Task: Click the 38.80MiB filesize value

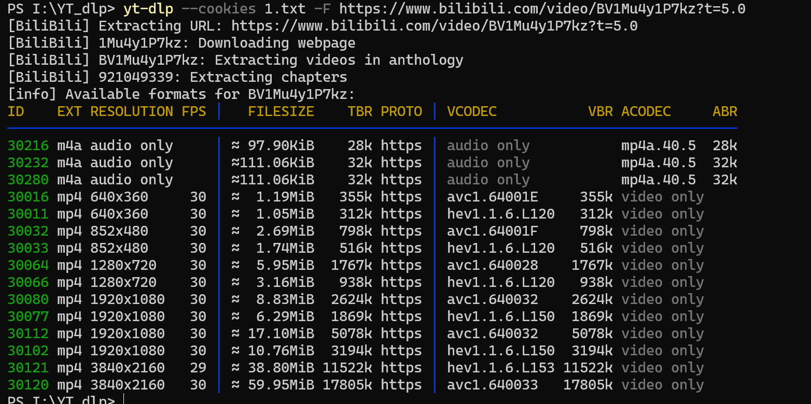Action: point(281,368)
